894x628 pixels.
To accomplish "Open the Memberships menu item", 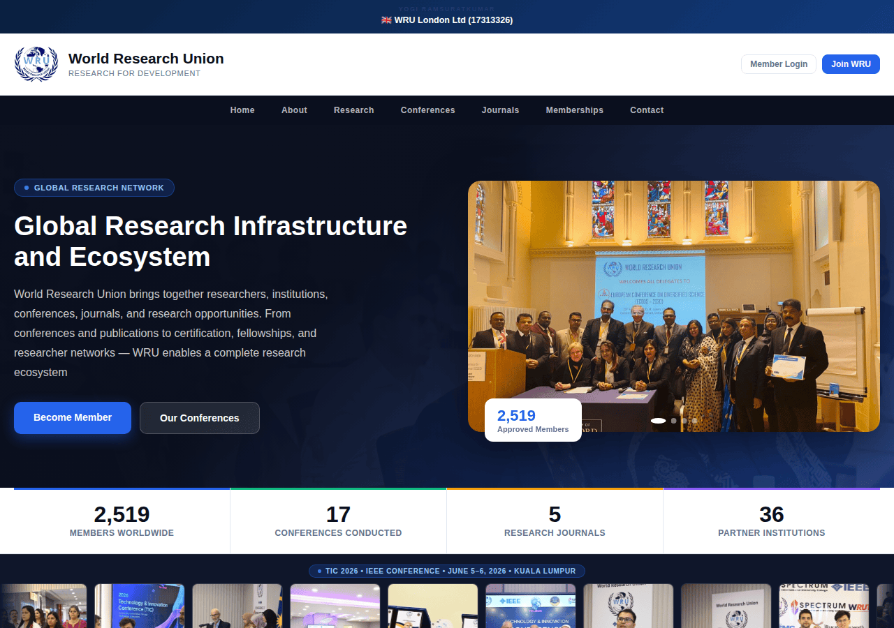I will [x=574, y=110].
